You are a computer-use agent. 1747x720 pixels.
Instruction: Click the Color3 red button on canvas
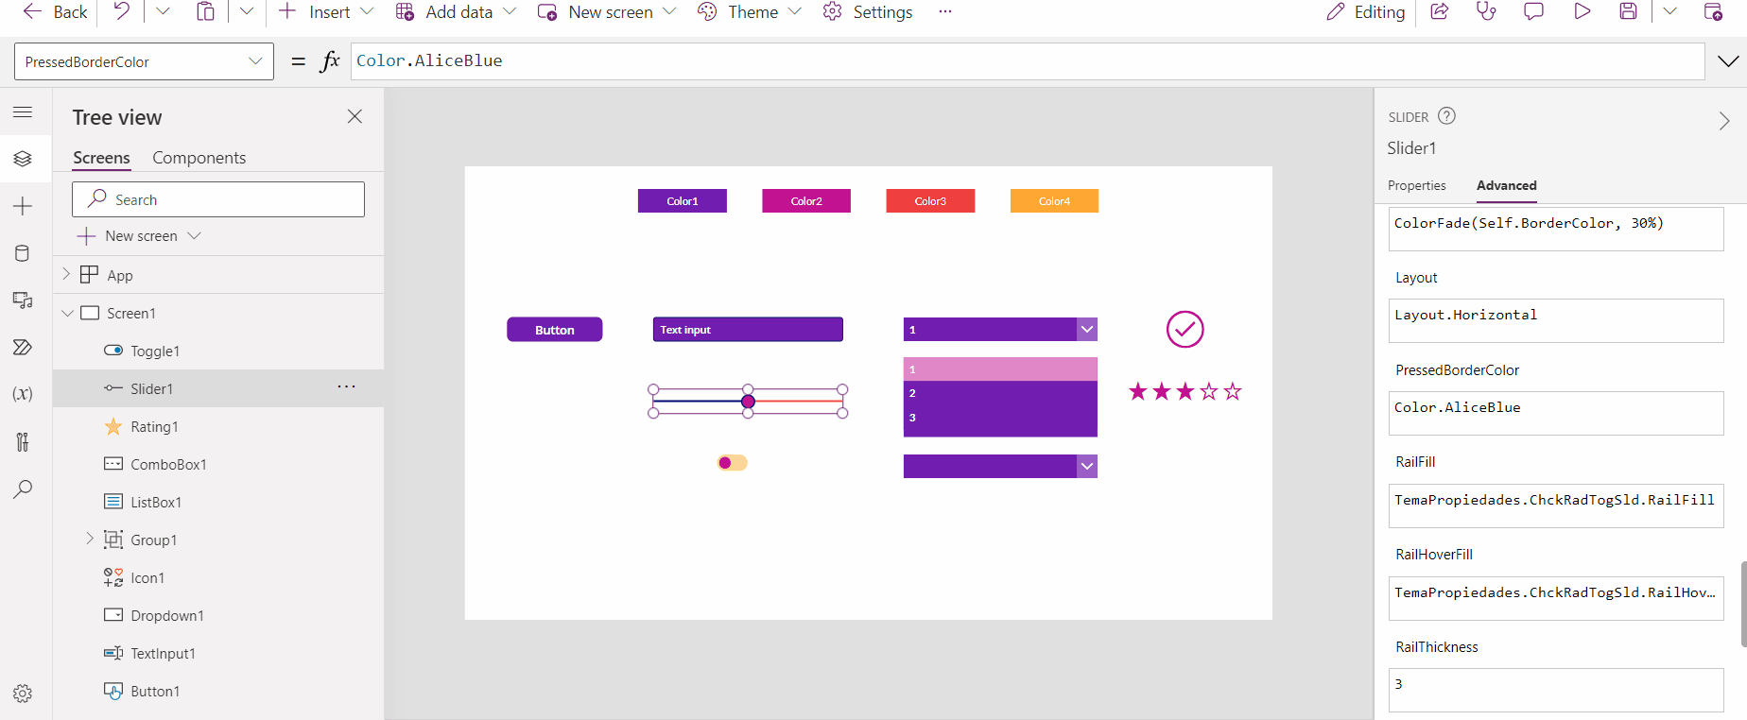[930, 201]
